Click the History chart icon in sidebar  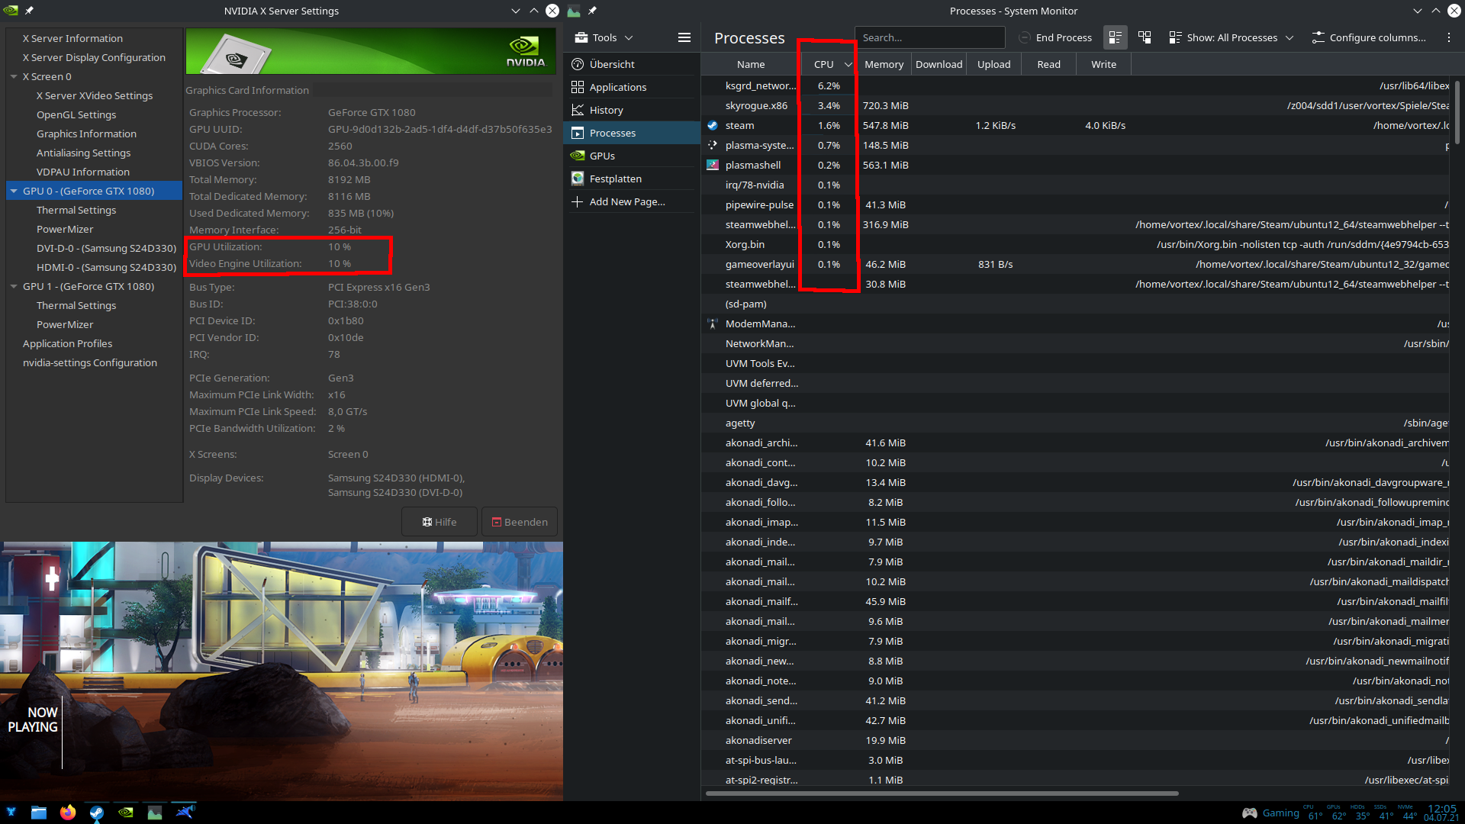click(578, 110)
